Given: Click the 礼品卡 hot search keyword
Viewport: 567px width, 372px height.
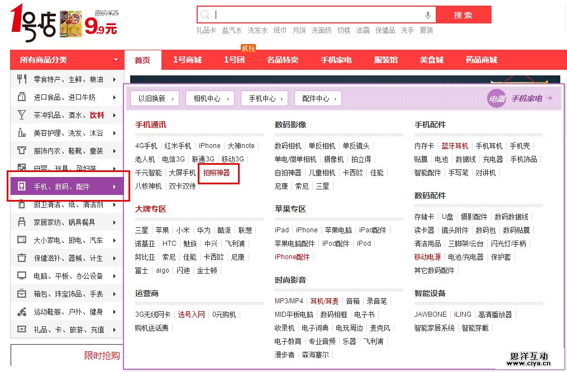Looking at the screenshot, I should pyautogui.click(x=206, y=30).
